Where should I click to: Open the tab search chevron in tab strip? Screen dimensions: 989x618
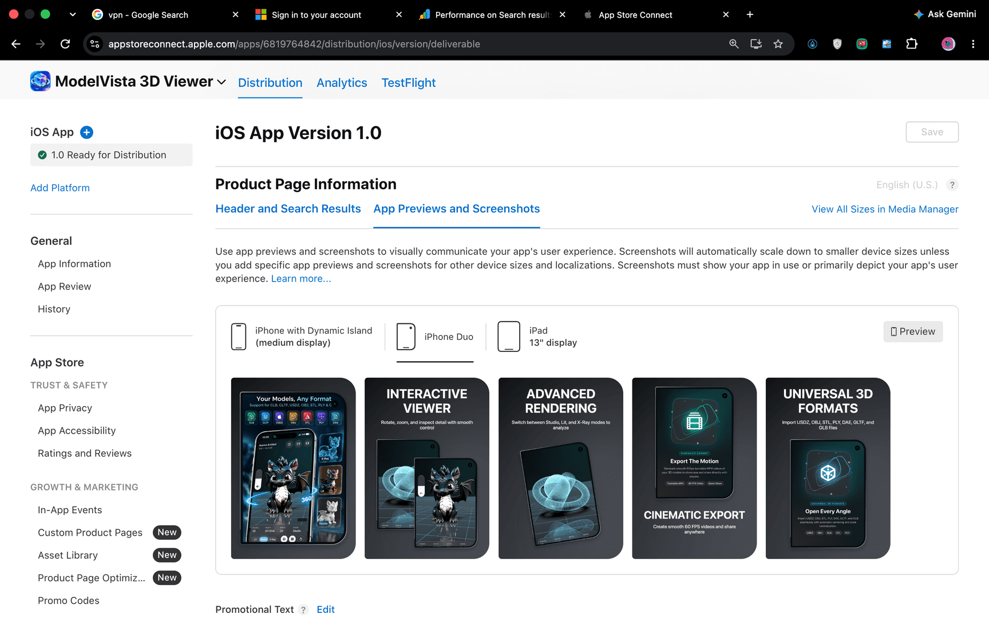click(73, 15)
